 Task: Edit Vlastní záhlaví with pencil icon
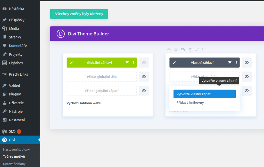175,63
